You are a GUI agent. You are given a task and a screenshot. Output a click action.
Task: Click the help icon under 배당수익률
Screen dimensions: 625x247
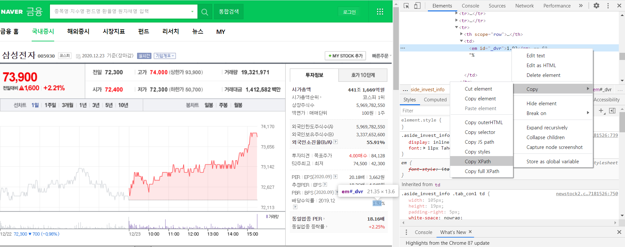click(295, 207)
